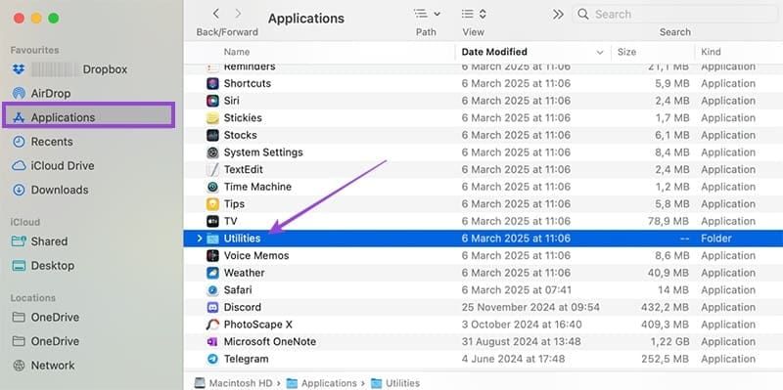This screenshot has width=783, height=390.
Task: Select the Microsoft OneNote app icon
Action: 212,342
